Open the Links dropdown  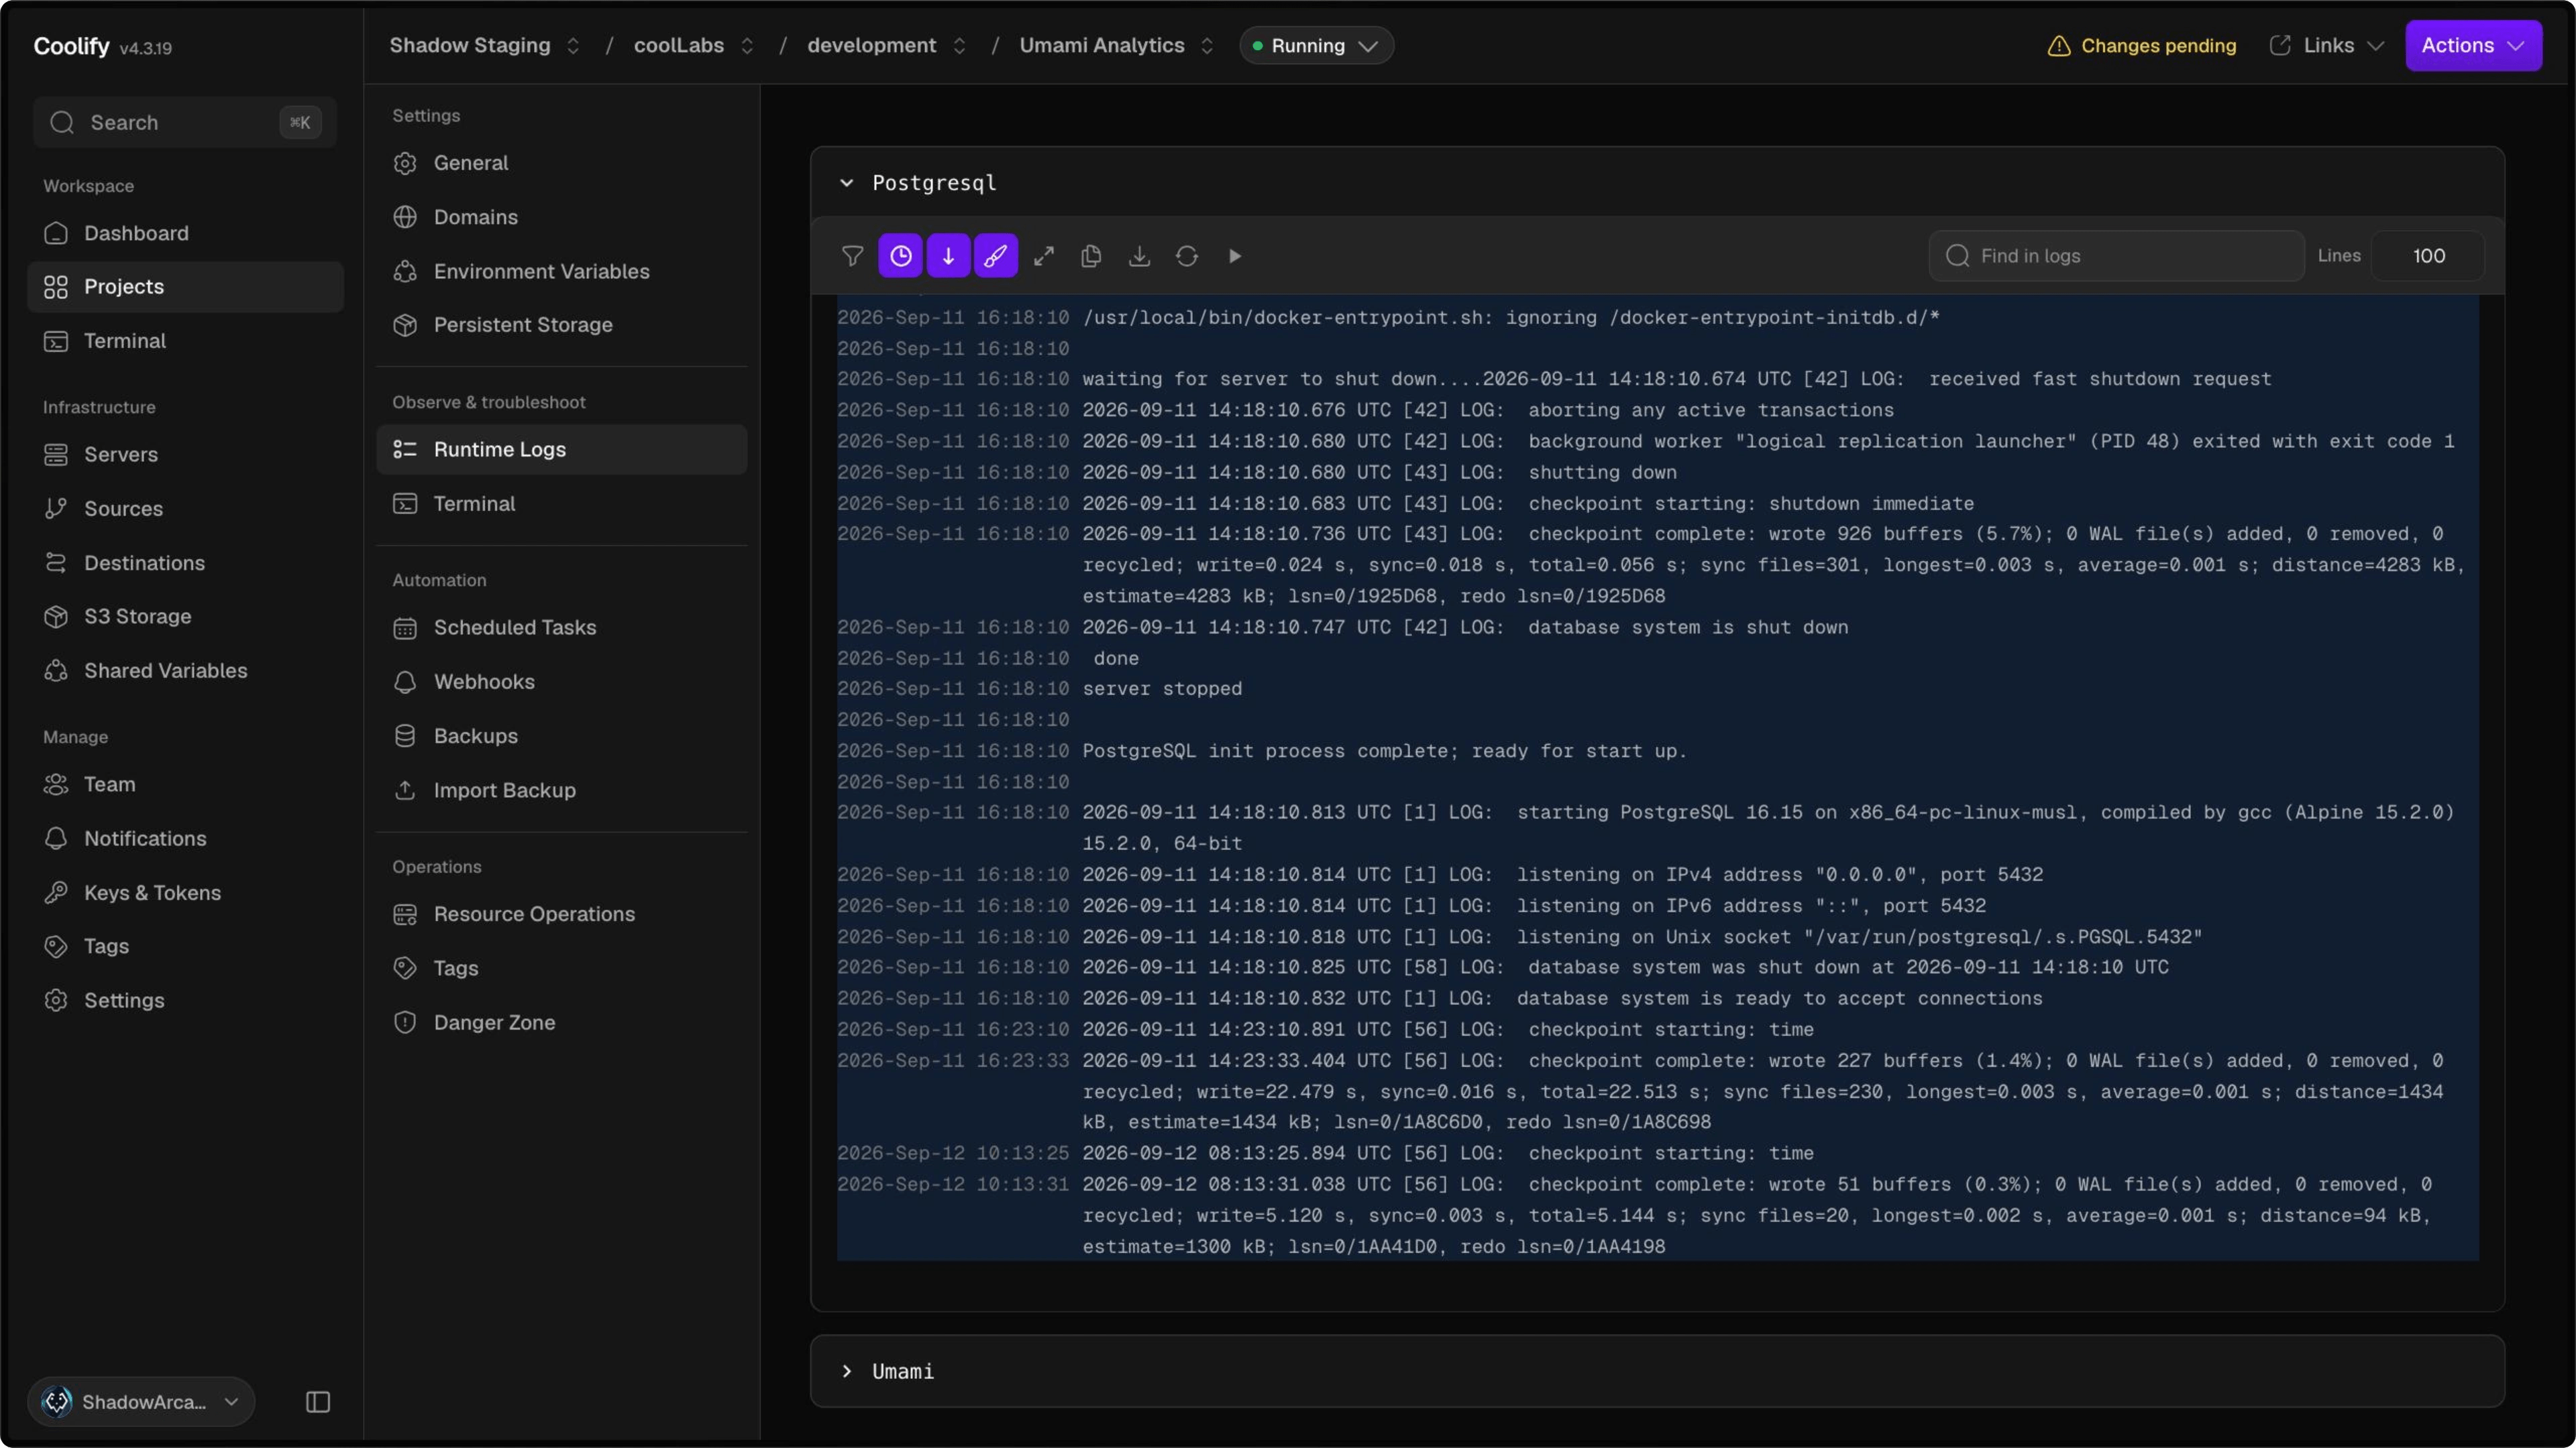[x=2327, y=46]
